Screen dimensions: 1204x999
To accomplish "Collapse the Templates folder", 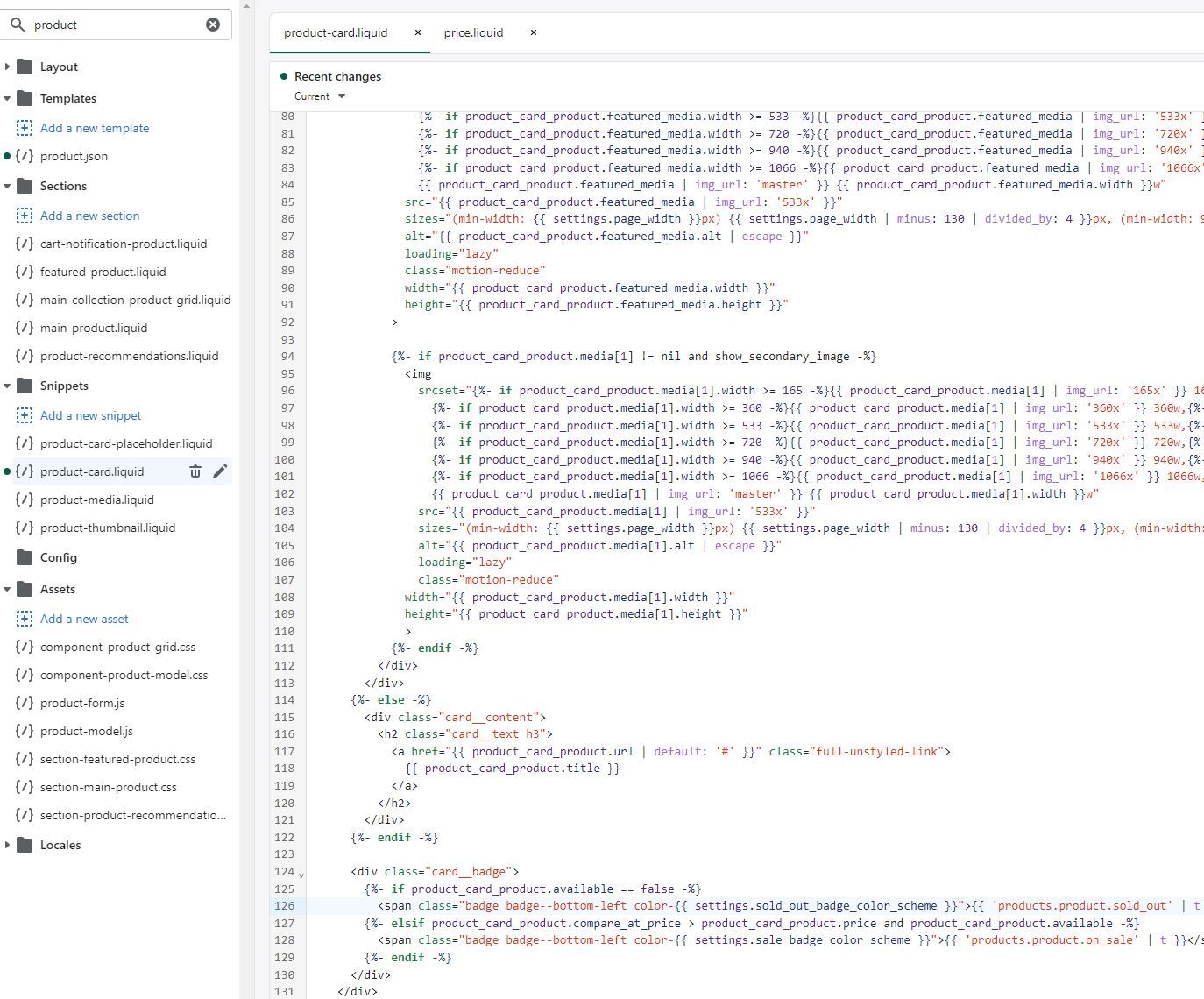I will (x=8, y=98).
